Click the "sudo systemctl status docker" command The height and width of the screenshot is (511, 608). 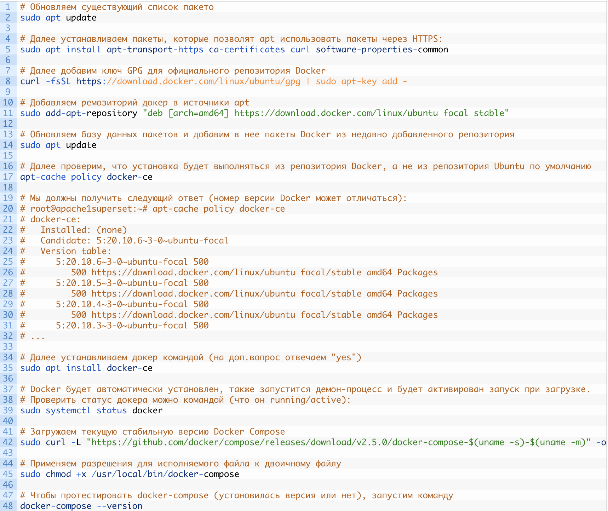pyautogui.click(x=91, y=410)
